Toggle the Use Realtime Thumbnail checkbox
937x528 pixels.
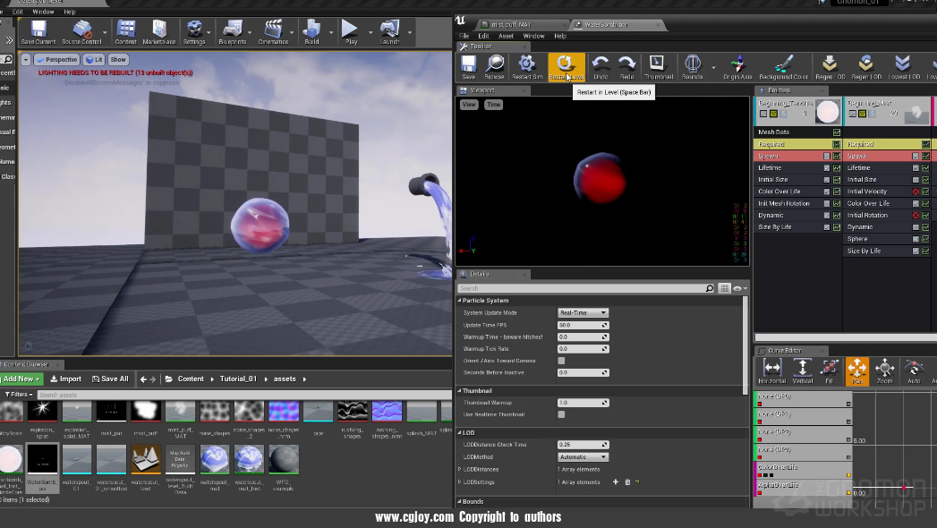tap(561, 414)
